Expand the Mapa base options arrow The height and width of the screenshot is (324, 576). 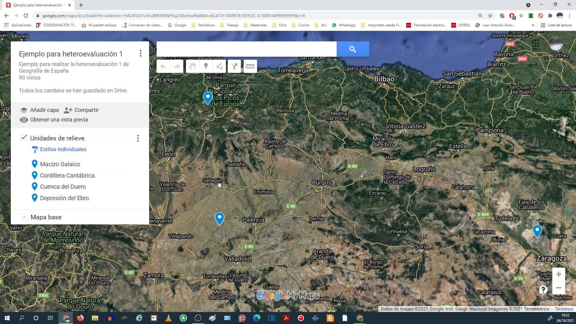24,217
